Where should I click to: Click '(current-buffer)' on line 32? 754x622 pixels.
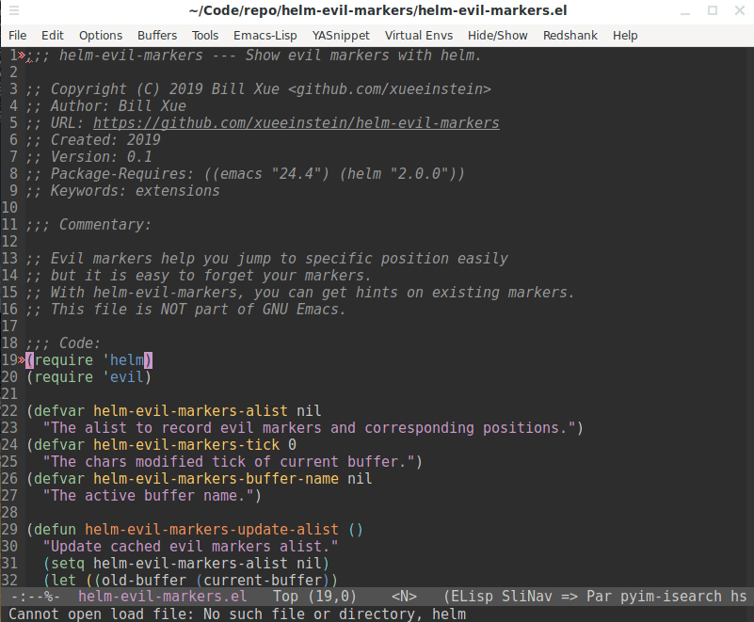pyautogui.click(x=263, y=581)
